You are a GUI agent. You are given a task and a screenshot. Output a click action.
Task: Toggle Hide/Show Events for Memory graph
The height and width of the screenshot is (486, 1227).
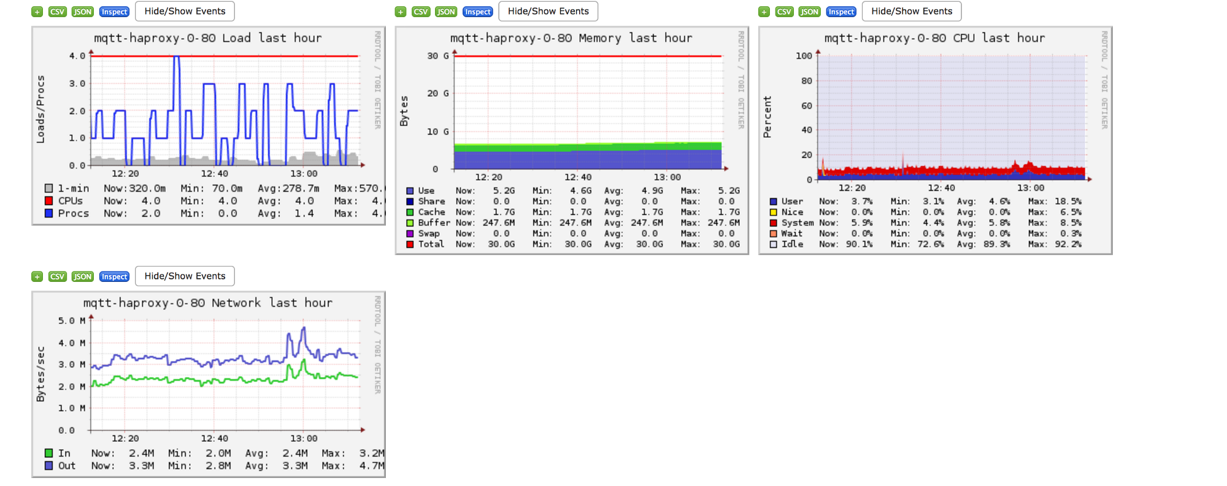tap(548, 11)
